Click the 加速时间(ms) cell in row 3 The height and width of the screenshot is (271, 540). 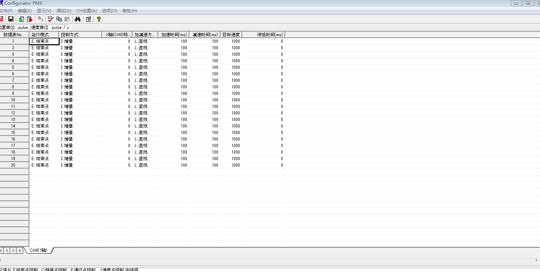click(x=173, y=54)
